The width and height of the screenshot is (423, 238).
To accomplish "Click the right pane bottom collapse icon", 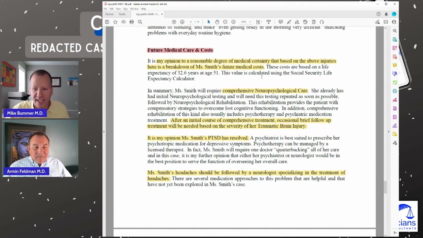I will tap(395, 233).
